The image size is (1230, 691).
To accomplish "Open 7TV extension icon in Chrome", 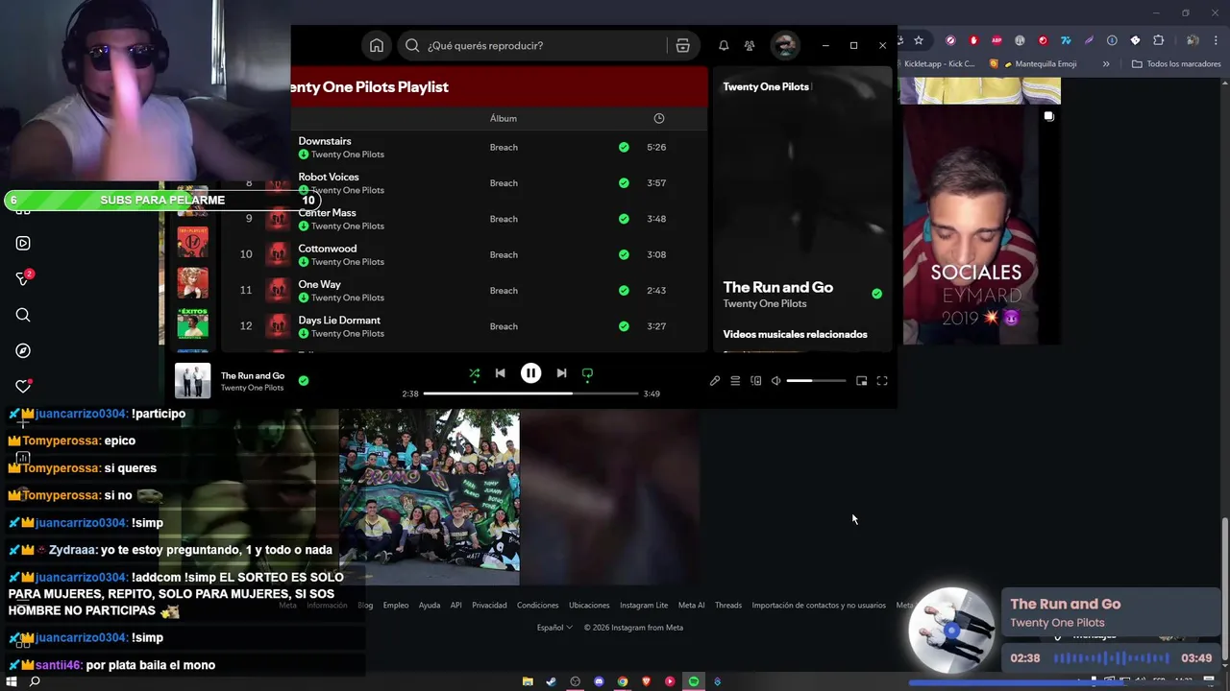I will [x=1066, y=40].
